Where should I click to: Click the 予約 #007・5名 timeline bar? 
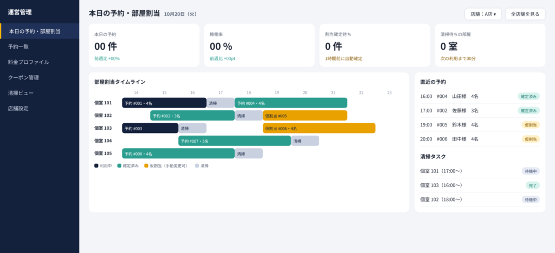[x=235, y=141]
